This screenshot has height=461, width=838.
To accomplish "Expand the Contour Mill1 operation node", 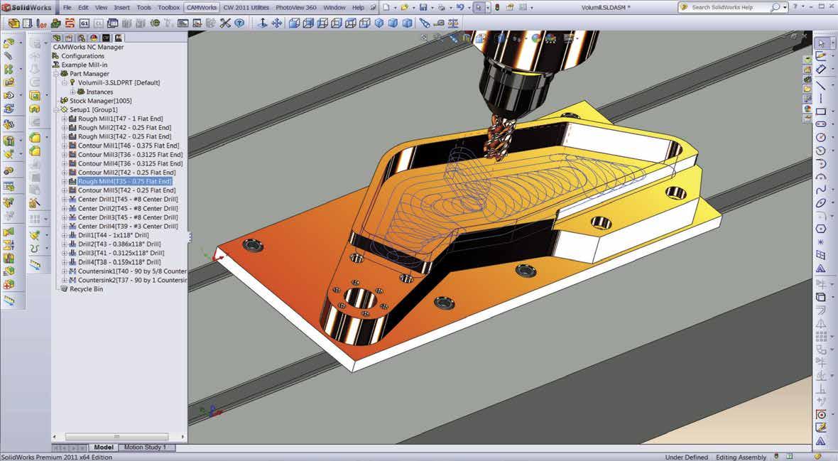I will point(64,146).
